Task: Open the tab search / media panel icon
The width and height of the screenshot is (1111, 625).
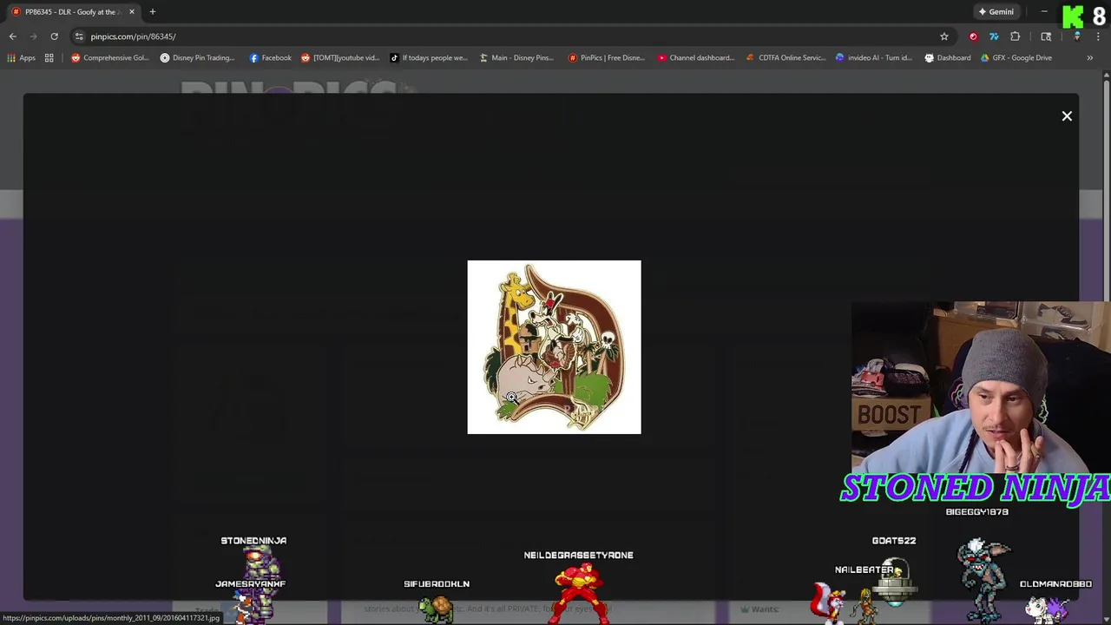Action: (x=1046, y=36)
